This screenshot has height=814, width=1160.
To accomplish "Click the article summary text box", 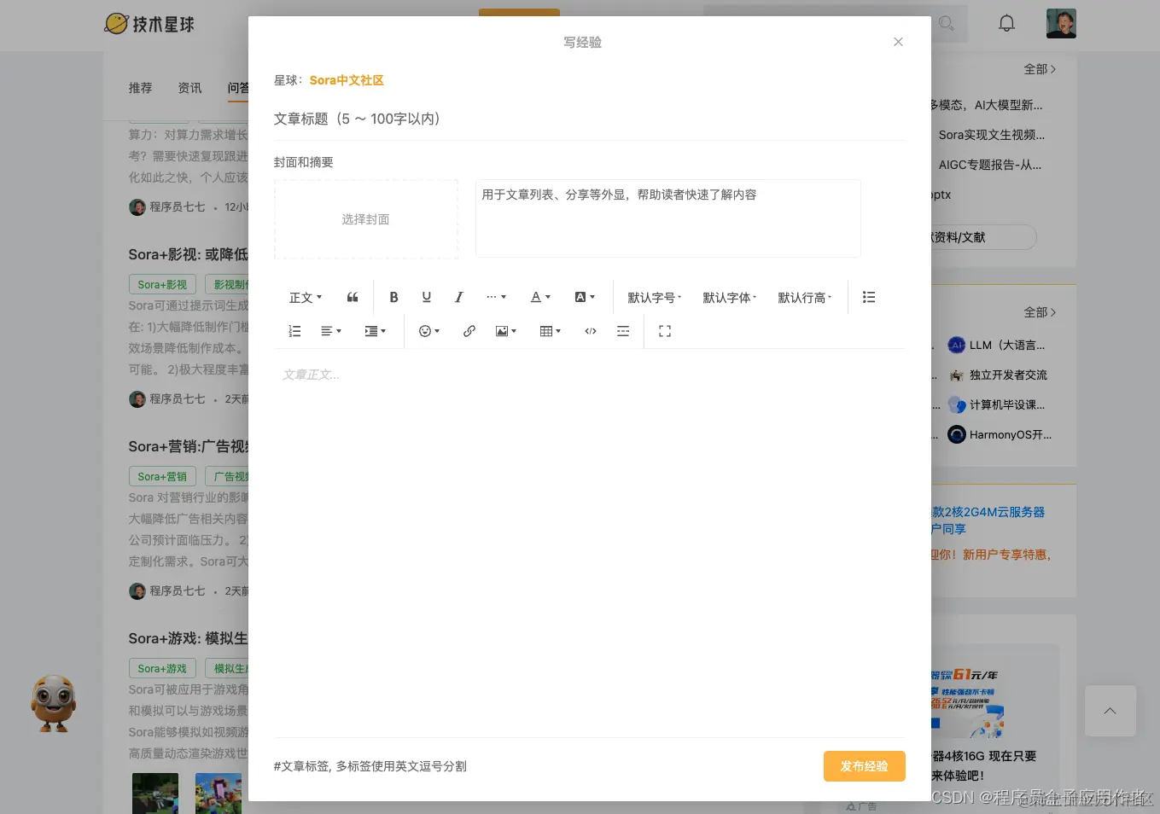I will (x=667, y=218).
